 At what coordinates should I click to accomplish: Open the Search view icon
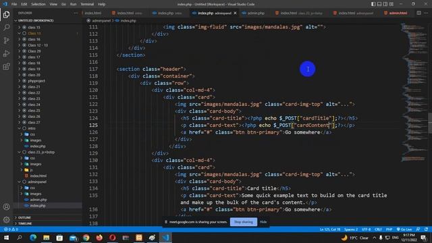(x=6, y=27)
